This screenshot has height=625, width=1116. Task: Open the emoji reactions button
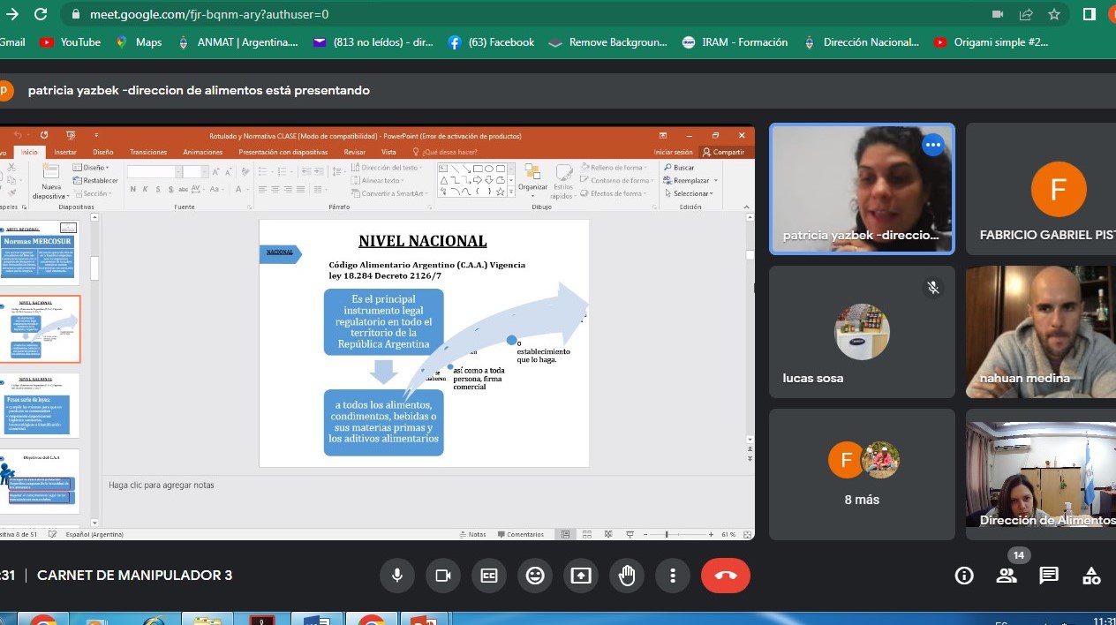535,576
